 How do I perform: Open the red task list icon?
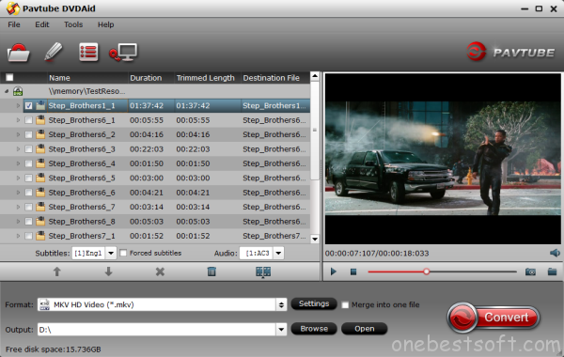(x=88, y=53)
